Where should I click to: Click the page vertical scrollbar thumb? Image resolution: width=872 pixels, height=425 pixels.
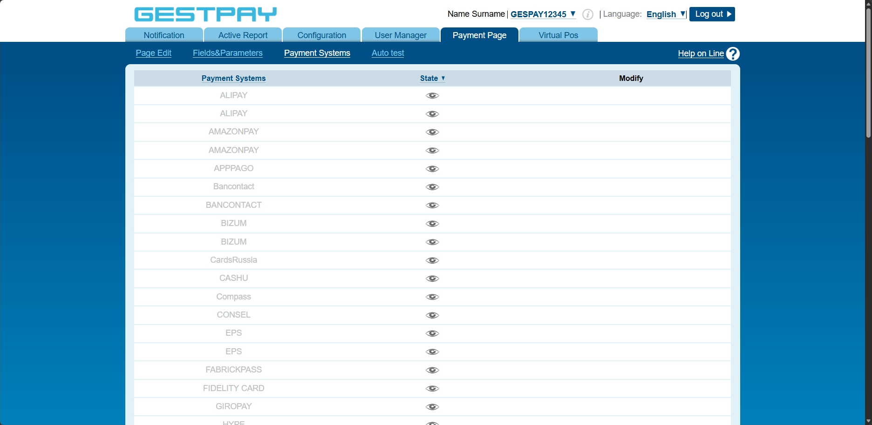click(868, 72)
